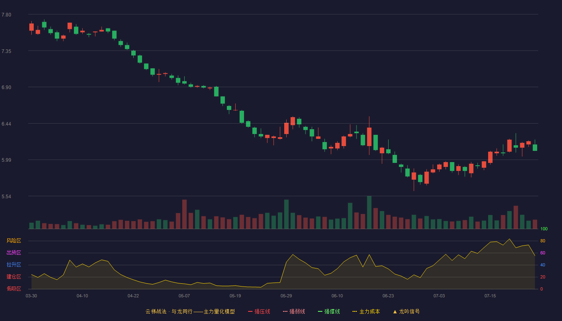Click the green 100 indicator scale value
This screenshot has width=562, height=321.
click(x=544, y=229)
